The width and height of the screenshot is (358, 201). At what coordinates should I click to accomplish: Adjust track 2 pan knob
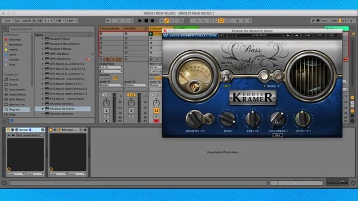click(x=131, y=103)
